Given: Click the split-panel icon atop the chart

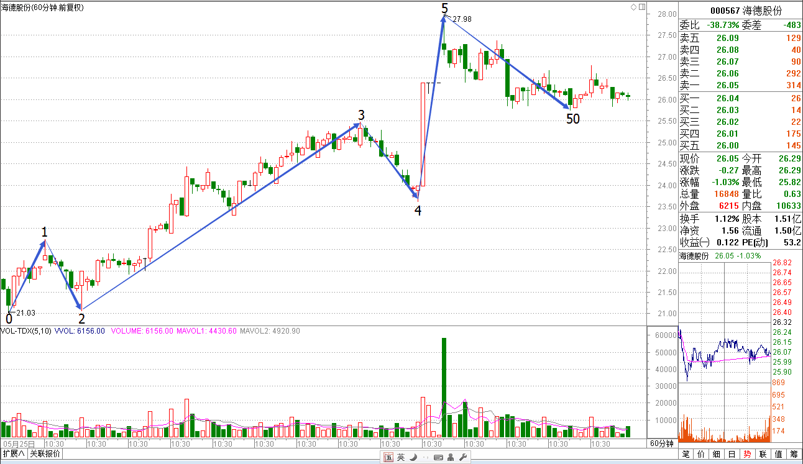Looking at the screenshot, I should (641, 7).
